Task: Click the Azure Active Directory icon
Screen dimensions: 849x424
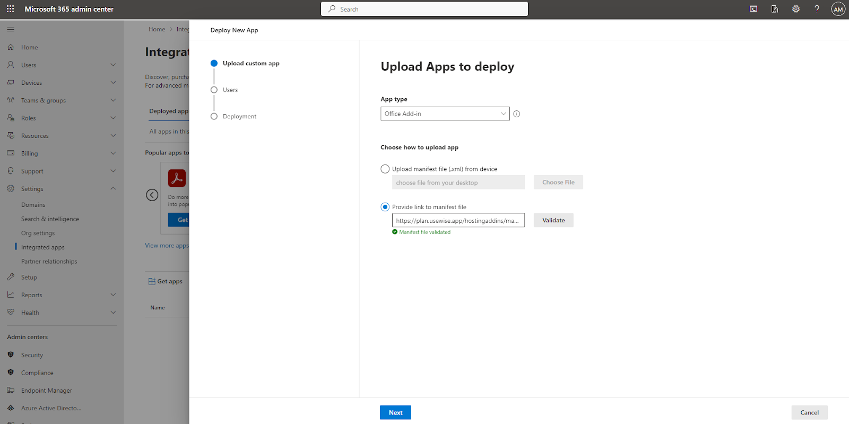Action: coord(11,408)
